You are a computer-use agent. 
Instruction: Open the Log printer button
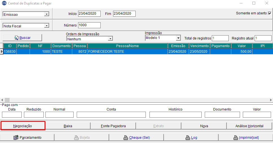tap(191, 138)
